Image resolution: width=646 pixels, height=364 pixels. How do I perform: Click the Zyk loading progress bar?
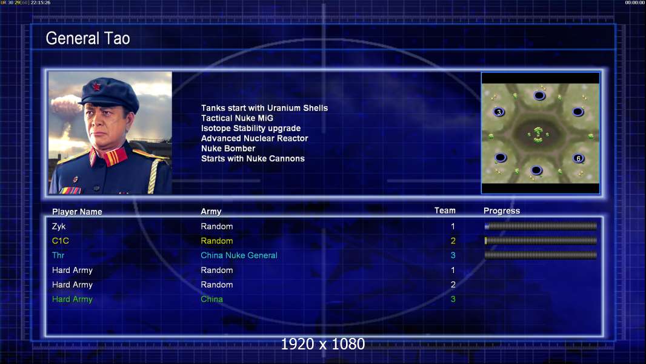tap(541, 226)
